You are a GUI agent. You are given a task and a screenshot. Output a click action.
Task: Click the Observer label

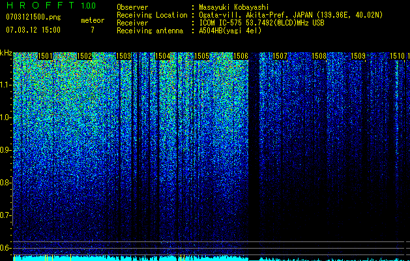132,8
